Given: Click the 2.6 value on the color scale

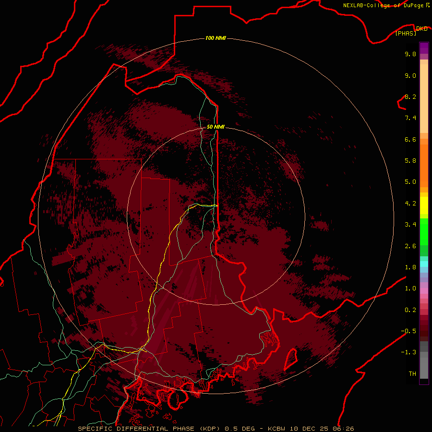Looking at the screenshot, I should click(x=410, y=246).
